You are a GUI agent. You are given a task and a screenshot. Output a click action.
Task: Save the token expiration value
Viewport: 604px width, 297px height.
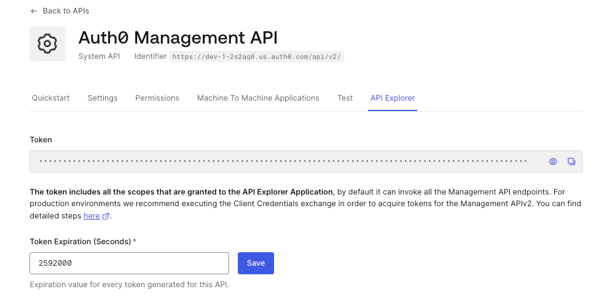[256, 263]
